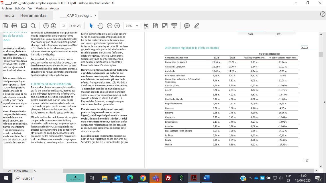Activate the hand pan tool
The height and width of the screenshot is (183, 326).
[101, 26]
